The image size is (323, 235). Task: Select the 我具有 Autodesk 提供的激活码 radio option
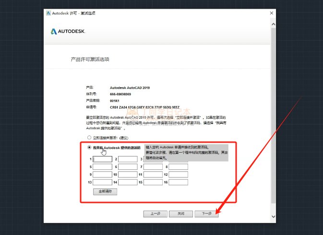click(x=89, y=147)
